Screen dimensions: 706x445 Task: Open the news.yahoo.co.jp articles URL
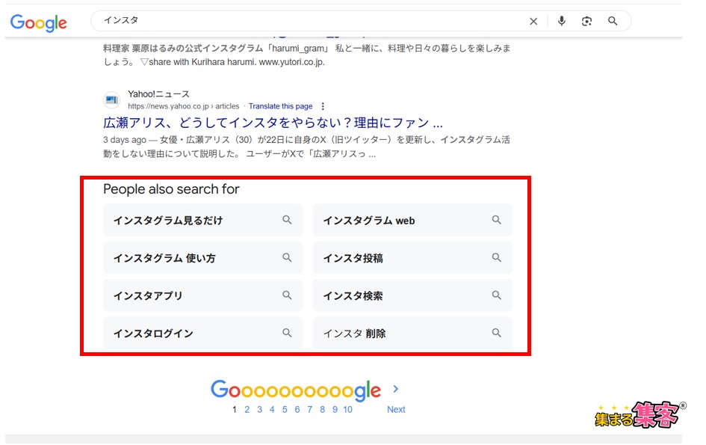(x=183, y=106)
